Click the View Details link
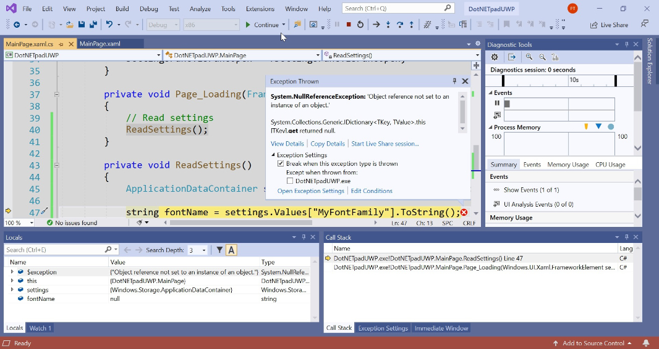 click(287, 144)
